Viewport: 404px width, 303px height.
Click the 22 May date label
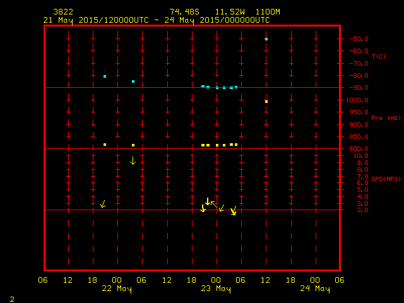[x=117, y=289]
